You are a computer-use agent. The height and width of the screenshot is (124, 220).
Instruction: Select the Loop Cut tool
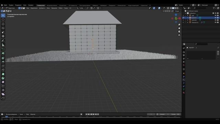3,66
